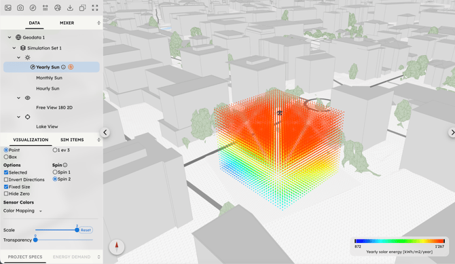Select the Free View 180 2D item
This screenshot has width=455, height=264.
(54, 107)
